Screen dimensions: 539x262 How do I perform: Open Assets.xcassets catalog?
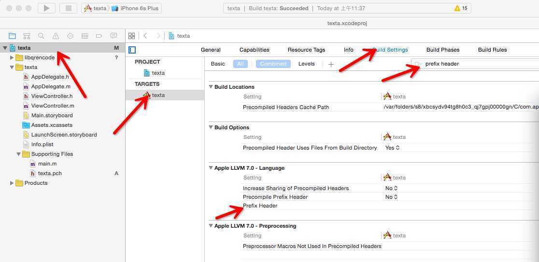click(x=52, y=125)
